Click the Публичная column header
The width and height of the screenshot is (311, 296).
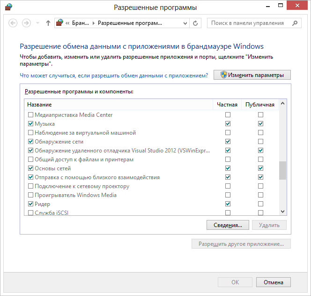260,105
